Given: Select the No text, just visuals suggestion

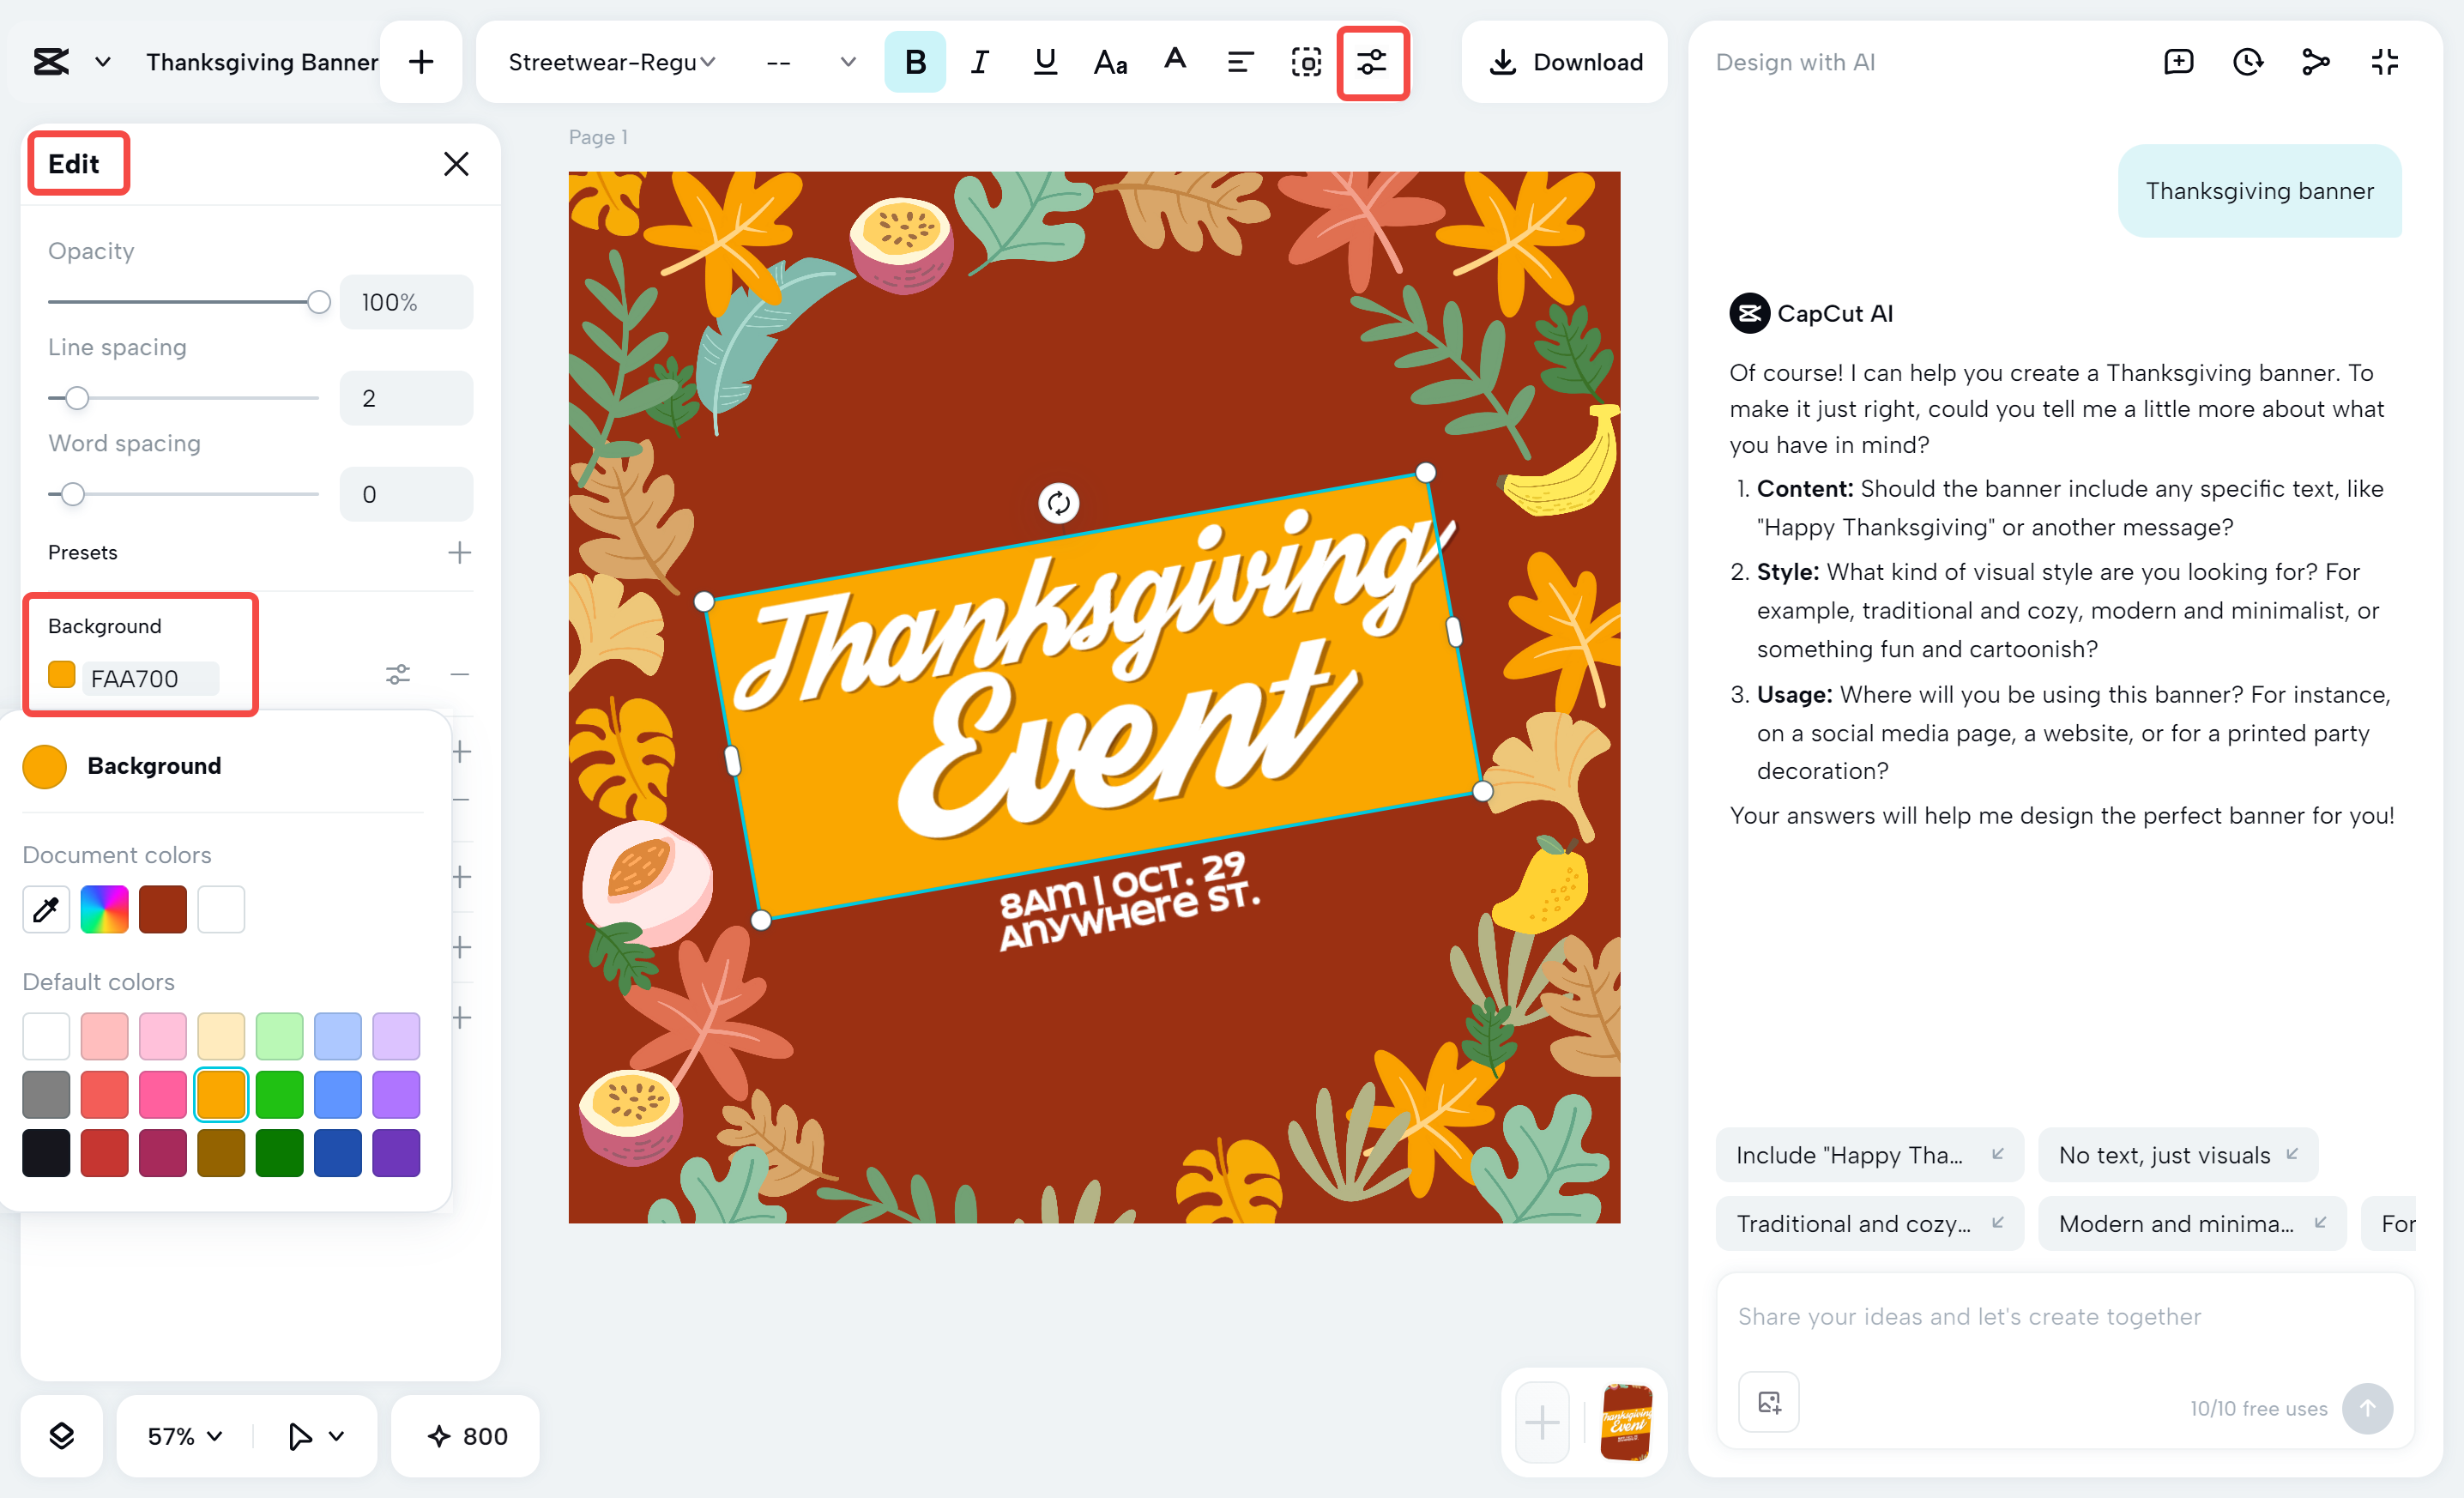Looking at the screenshot, I should coord(2177,1155).
